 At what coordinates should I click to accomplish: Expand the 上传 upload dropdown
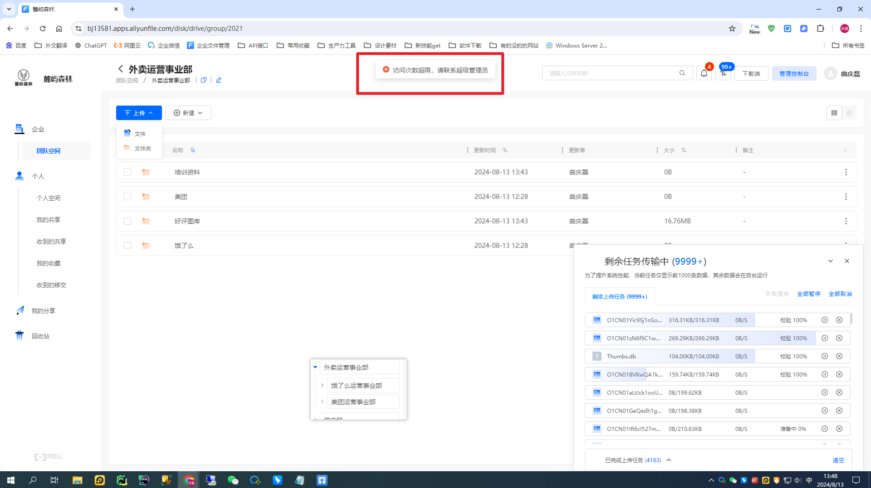pos(139,113)
